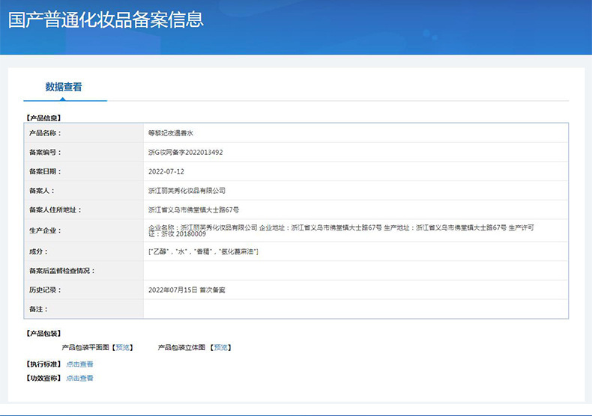Screen dimensions: 592x416
Task: Click the 备案日期 value 2022-07-12
Action: [x=166, y=171]
